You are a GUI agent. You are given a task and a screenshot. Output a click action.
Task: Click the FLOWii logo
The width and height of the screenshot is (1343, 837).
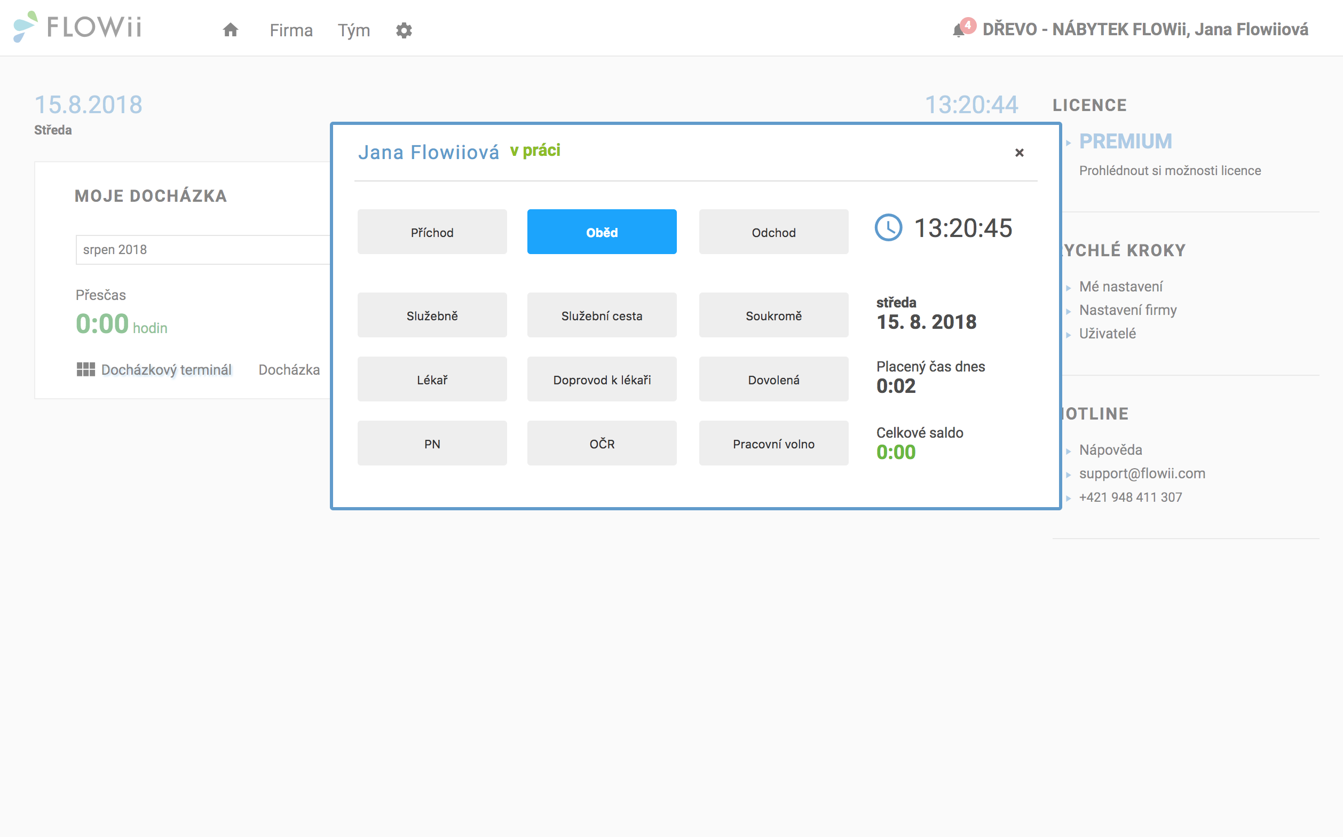click(77, 27)
